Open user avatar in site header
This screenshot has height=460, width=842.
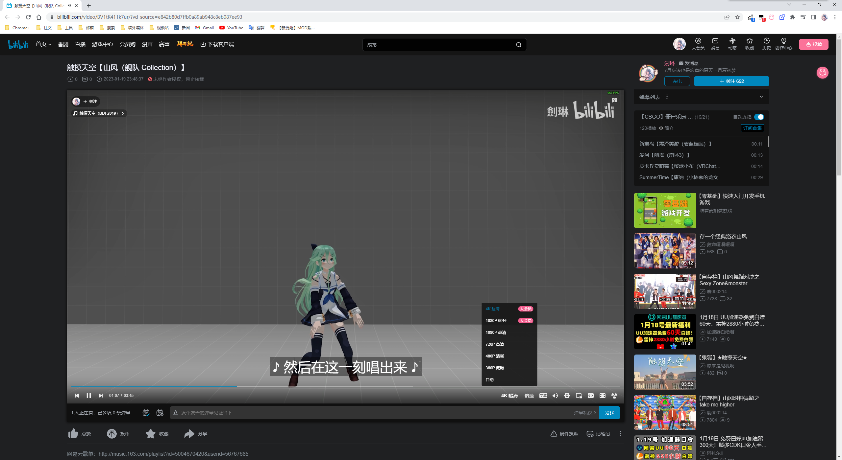680,44
